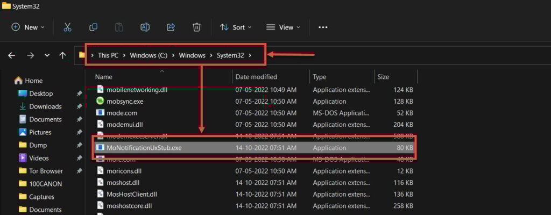Click the Home house icon in sidebar
This screenshot has width=551, height=215.
(x=18, y=81)
